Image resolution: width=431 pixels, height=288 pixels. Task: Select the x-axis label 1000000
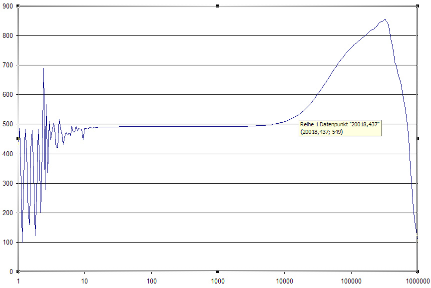(418, 281)
